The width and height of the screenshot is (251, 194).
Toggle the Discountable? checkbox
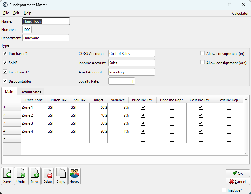[x=5, y=81]
